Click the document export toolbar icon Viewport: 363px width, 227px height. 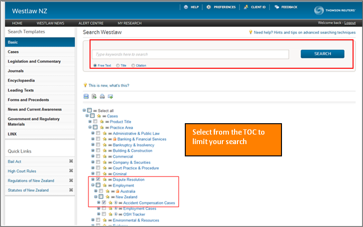point(94,97)
